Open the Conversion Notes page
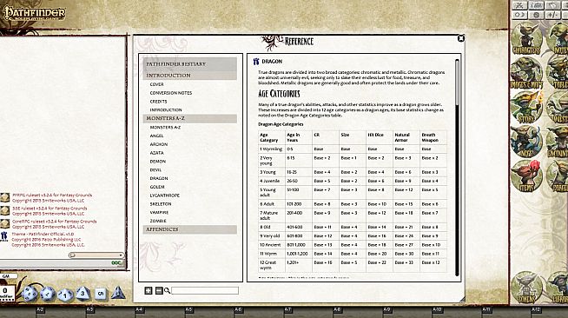 (171, 93)
